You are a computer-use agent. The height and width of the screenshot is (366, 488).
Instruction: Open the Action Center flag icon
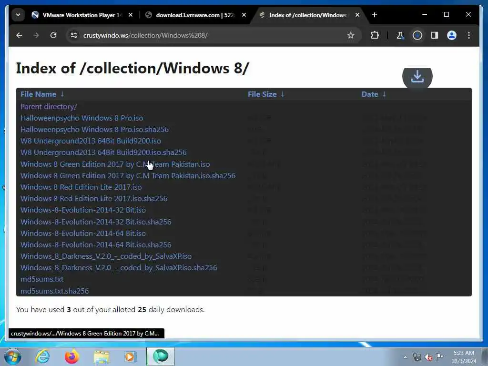(439, 356)
